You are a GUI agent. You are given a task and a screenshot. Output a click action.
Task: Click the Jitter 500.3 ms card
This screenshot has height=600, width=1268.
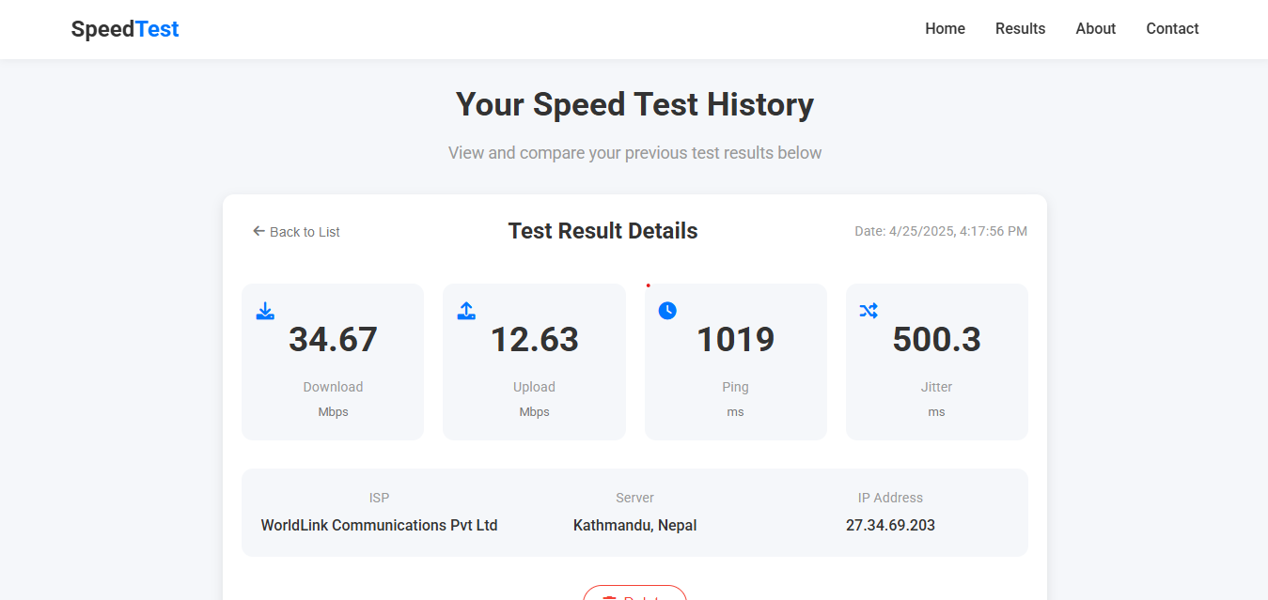click(936, 362)
